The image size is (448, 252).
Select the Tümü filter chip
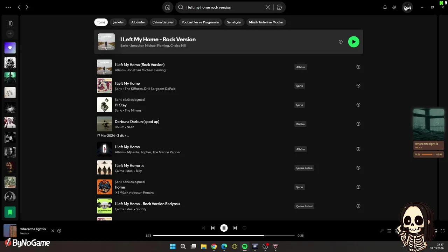[x=101, y=22]
